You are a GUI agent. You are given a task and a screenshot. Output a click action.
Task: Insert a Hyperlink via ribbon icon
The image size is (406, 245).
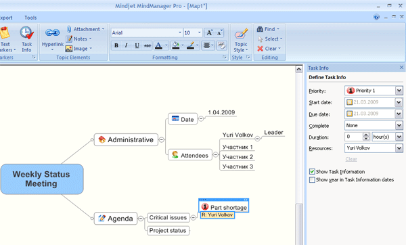53,32
